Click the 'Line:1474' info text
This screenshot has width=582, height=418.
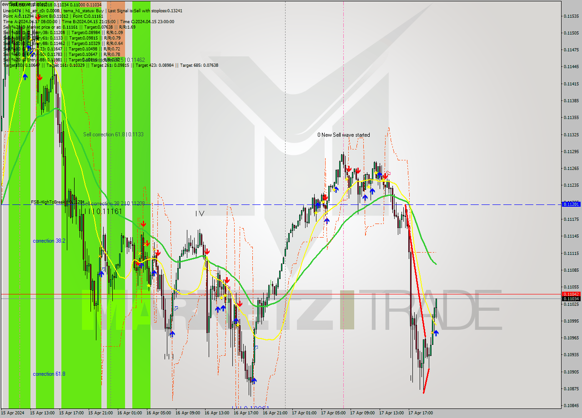(12, 10)
